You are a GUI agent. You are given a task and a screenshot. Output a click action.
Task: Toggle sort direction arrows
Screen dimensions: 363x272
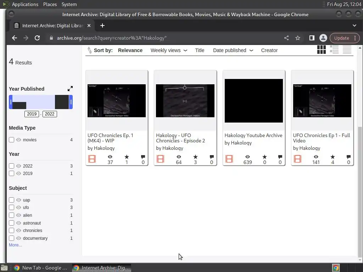coord(89,50)
